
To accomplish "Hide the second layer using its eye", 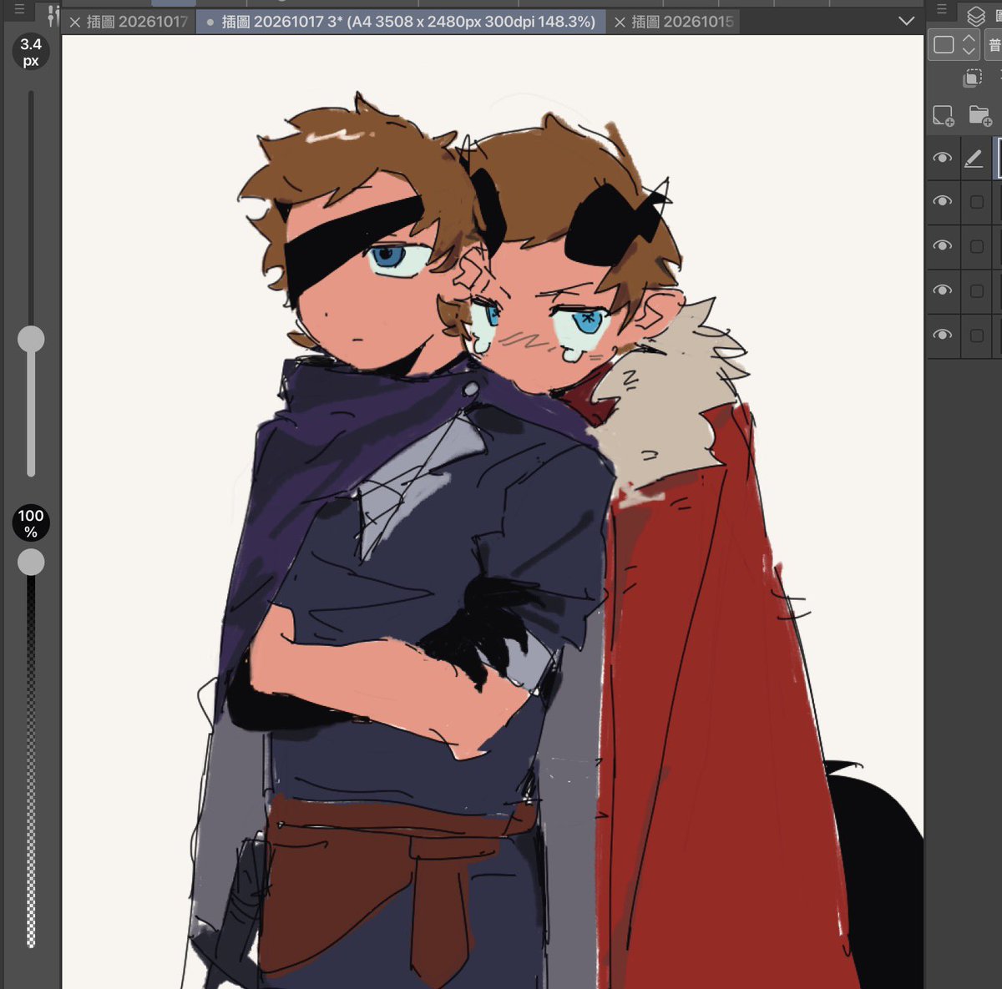I will [943, 201].
